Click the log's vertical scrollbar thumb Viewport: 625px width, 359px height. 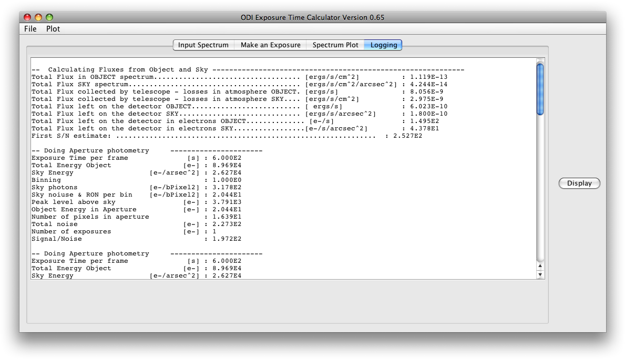(540, 88)
